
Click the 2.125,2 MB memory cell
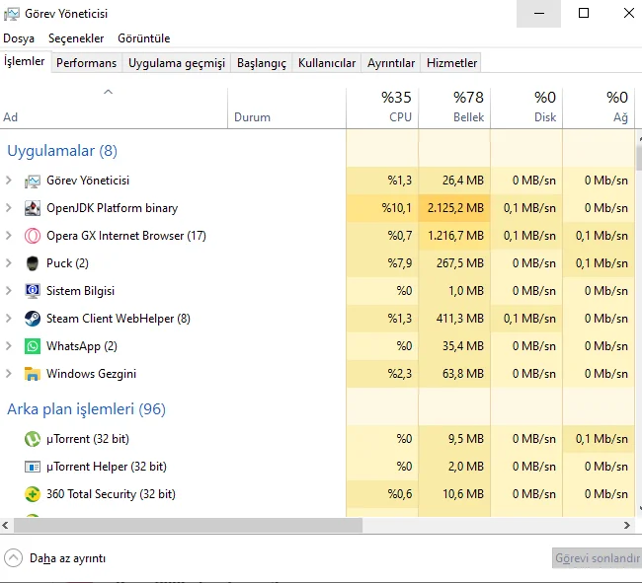point(454,208)
